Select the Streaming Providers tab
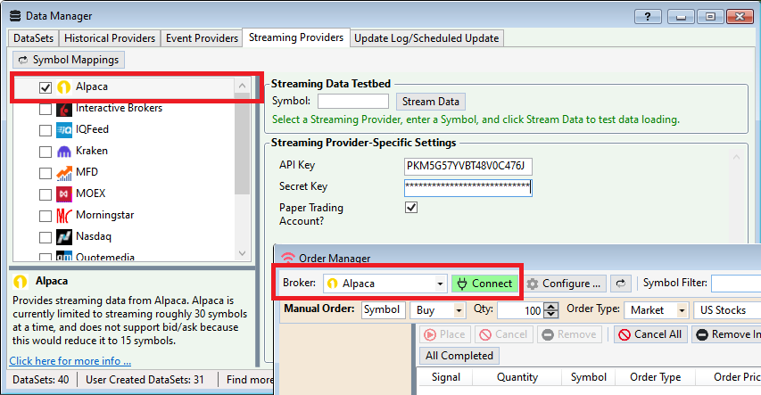This screenshot has height=395, width=761. click(x=296, y=37)
